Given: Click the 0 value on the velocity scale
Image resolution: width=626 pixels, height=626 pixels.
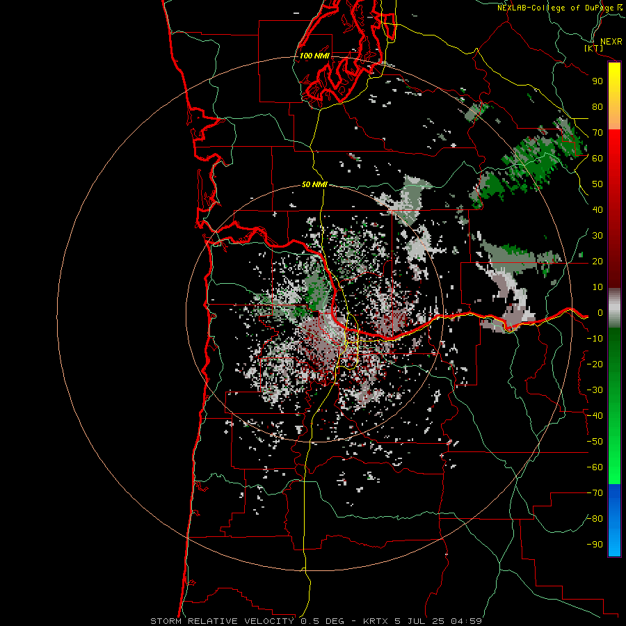Looking at the screenshot, I should [x=600, y=312].
